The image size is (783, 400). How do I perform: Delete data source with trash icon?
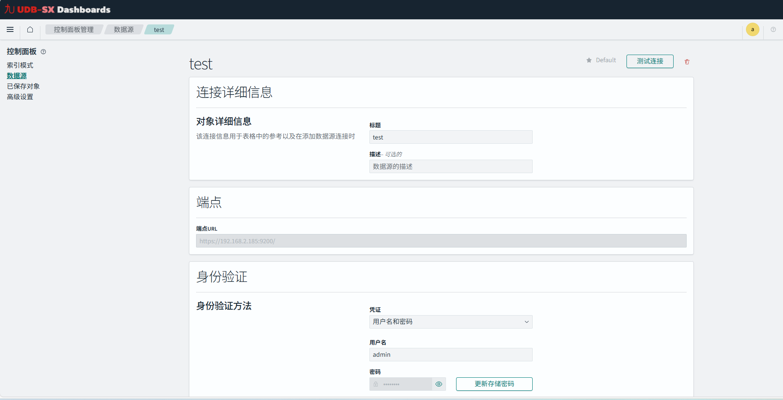pyautogui.click(x=687, y=62)
